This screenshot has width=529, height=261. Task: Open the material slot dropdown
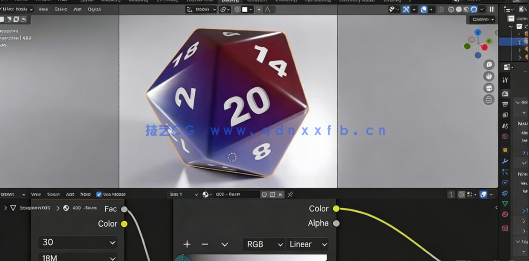click(x=184, y=194)
